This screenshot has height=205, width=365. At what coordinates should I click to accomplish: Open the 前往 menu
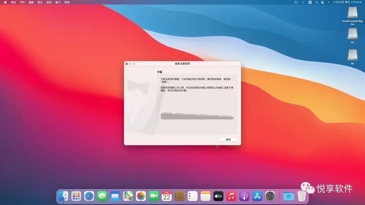pos(49,2)
